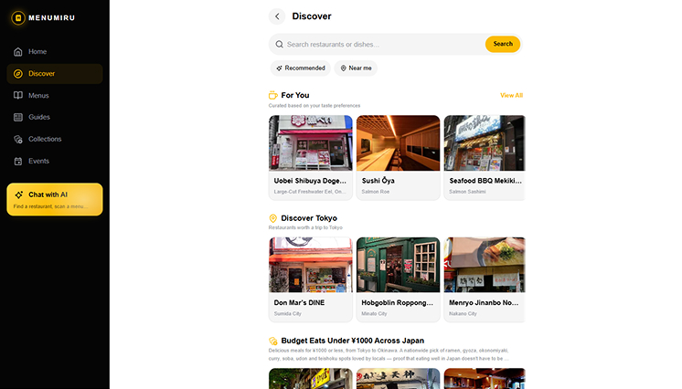682x389 pixels.
Task: Go back using the arrow beside Discover
Action: (277, 16)
